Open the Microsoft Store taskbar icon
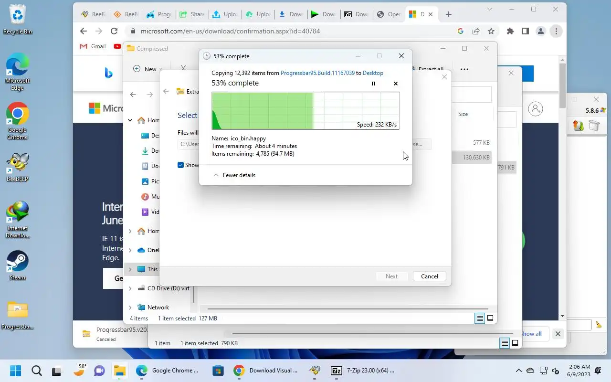This screenshot has height=382, width=611. point(218,371)
